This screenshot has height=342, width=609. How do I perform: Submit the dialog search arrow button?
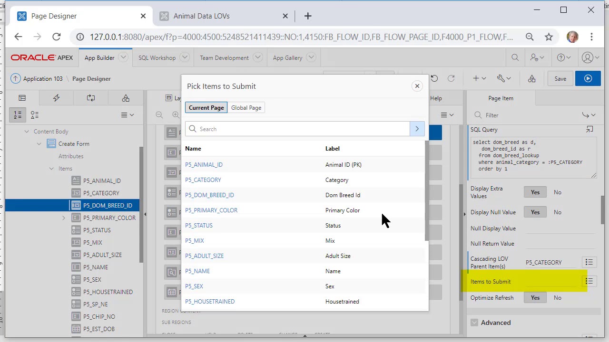tap(417, 129)
